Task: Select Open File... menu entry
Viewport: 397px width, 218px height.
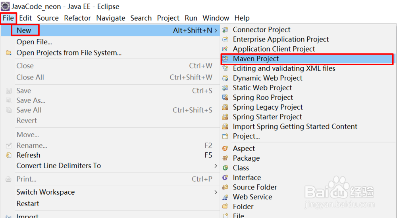Action: [x=34, y=42]
